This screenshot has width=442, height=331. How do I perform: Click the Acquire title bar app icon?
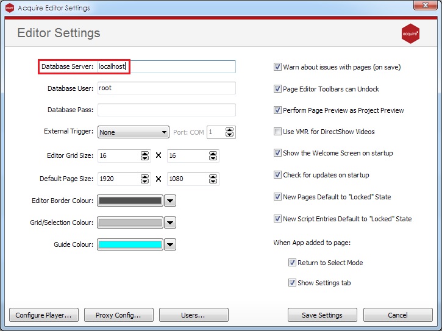coord(10,7)
